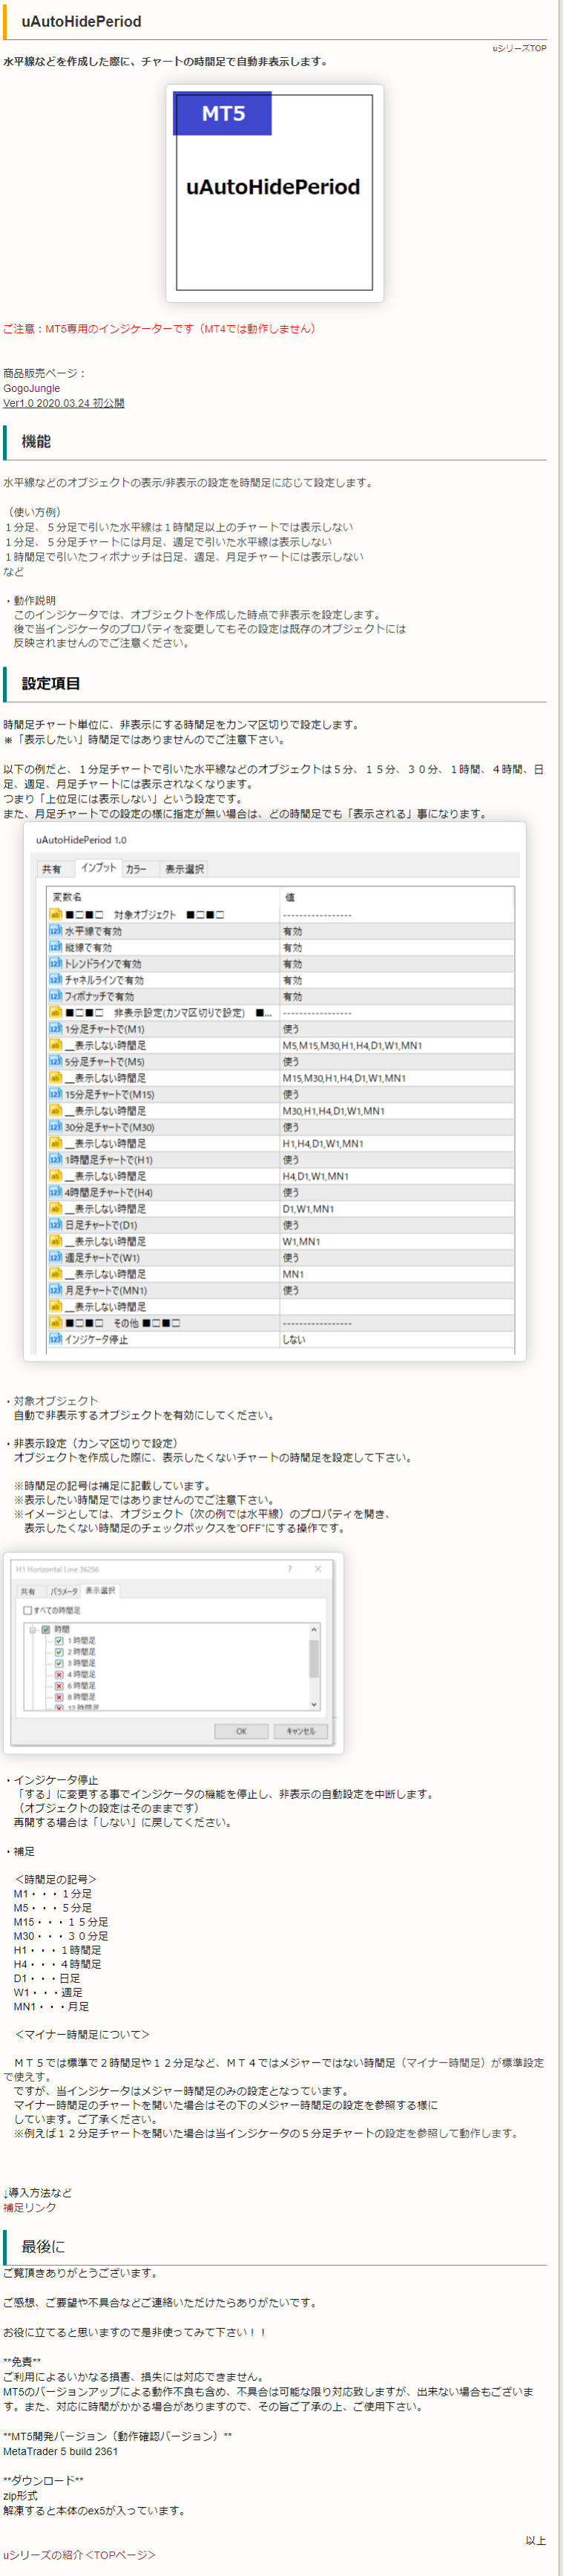
Task: Open 共有 tab in uAutoHidePeriod dialog
Action: click(51, 869)
